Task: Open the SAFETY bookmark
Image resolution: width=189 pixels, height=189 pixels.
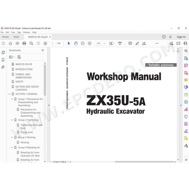Action: (19, 82)
